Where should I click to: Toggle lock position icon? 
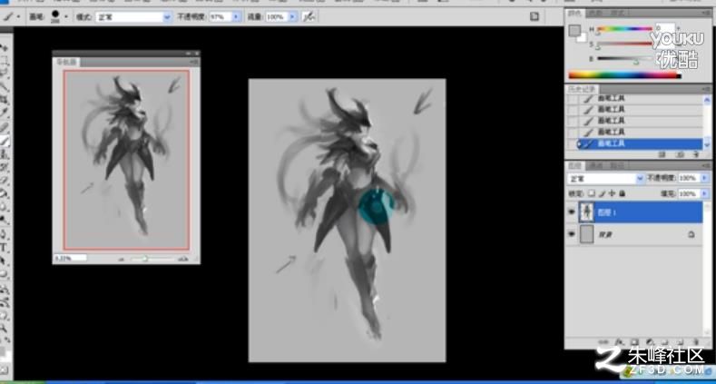[x=612, y=193]
